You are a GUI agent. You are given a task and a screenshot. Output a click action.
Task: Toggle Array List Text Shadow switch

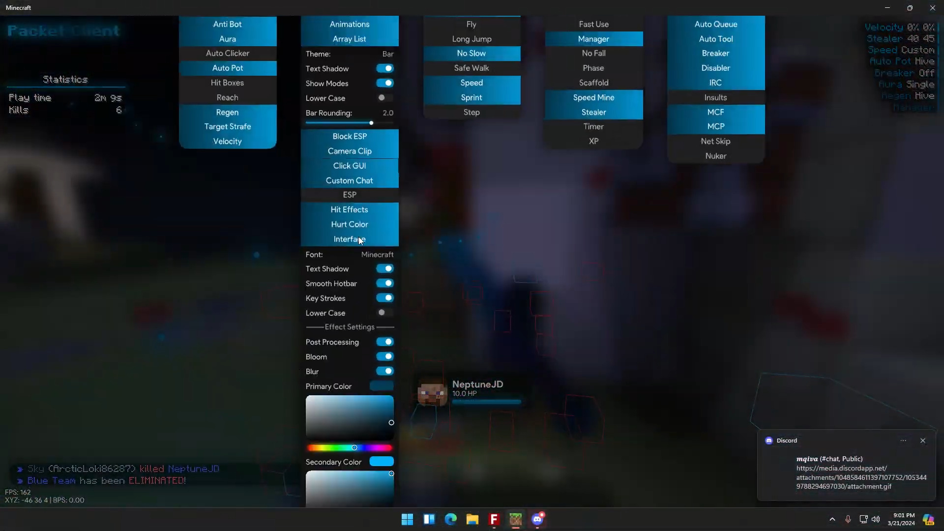point(385,68)
